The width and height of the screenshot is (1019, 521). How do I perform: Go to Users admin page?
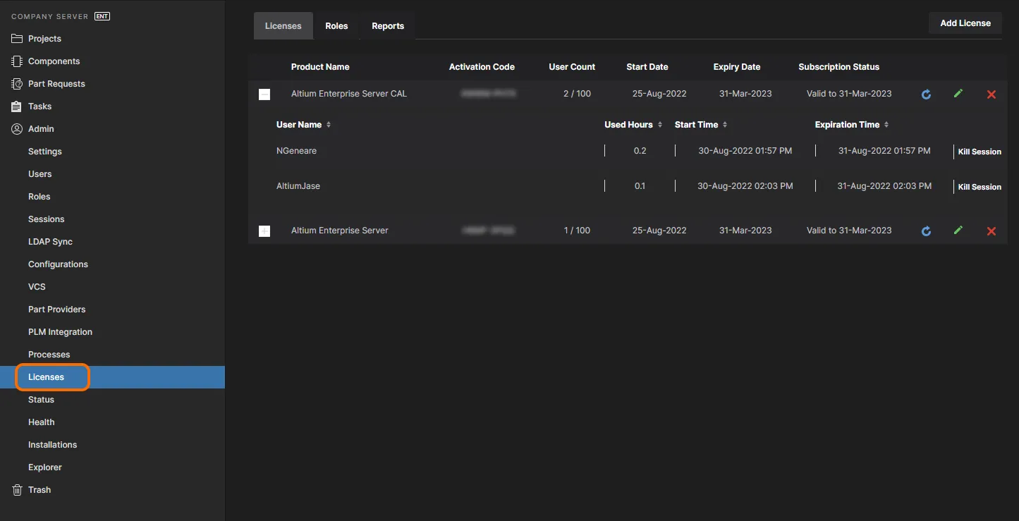40,174
